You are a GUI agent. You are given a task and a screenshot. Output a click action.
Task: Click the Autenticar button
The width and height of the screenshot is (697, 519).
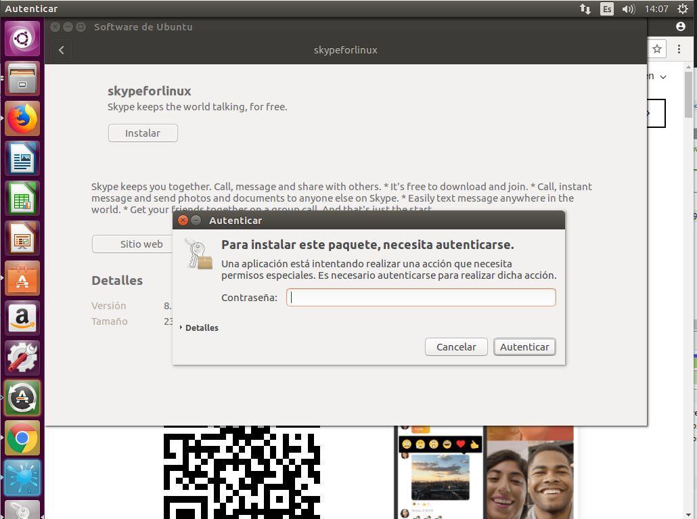[524, 346]
